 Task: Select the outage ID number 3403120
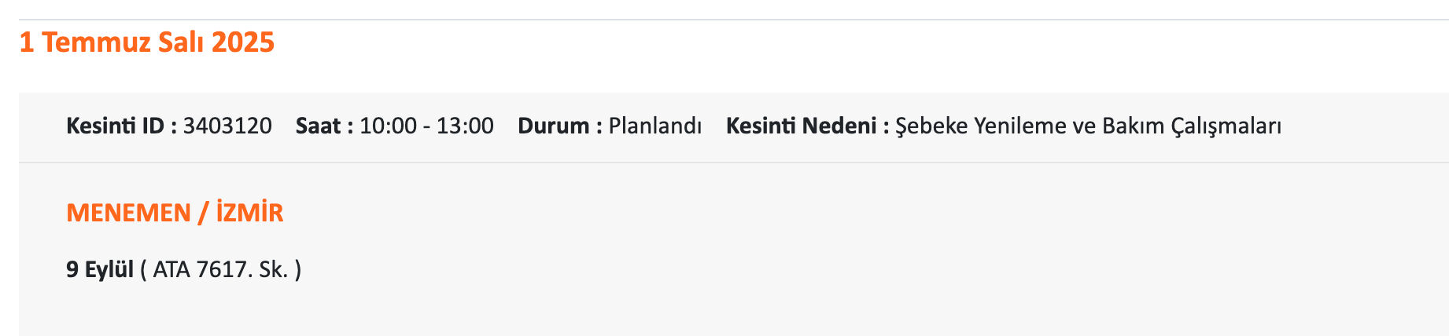point(227,126)
